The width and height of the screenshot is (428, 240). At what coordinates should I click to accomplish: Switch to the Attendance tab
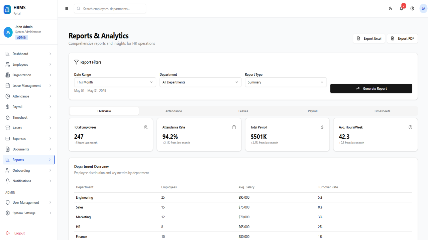tap(174, 111)
